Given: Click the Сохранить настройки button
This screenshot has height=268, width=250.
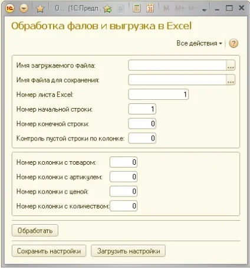Looking at the screenshot, I should point(49,251).
